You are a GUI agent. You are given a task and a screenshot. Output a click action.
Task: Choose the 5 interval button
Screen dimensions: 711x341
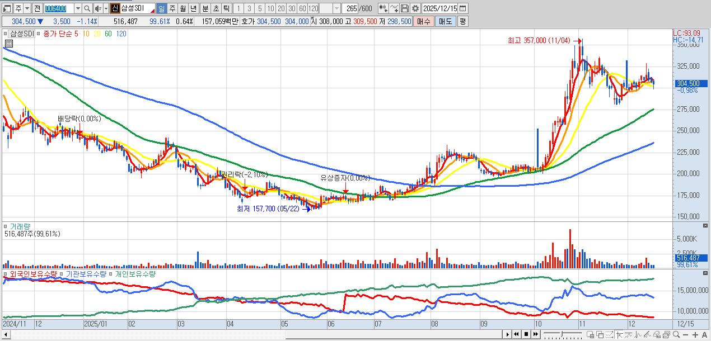259,8
